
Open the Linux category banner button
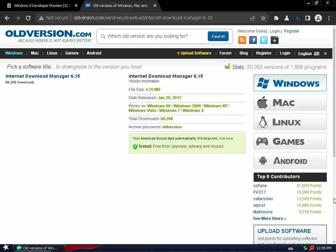[290, 122]
